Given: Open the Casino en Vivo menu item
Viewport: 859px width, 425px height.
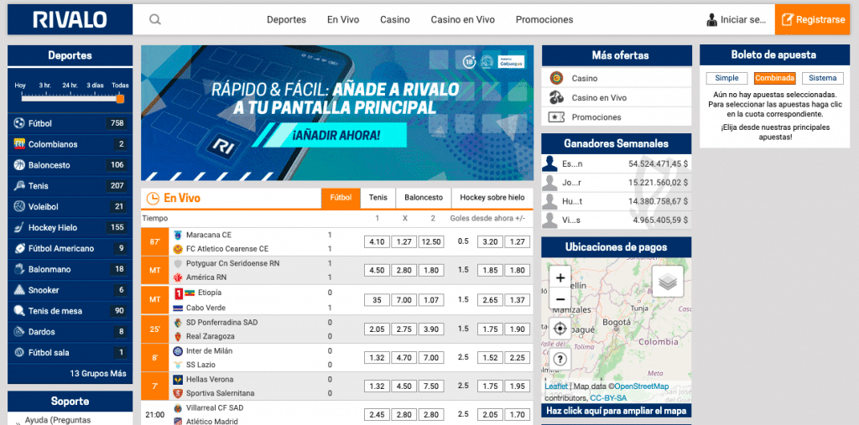Looking at the screenshot, I should [x=462, y=20].
